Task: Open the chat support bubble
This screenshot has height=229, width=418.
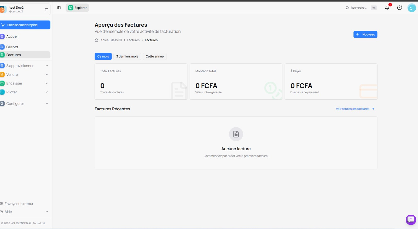Action: point(411,219)
